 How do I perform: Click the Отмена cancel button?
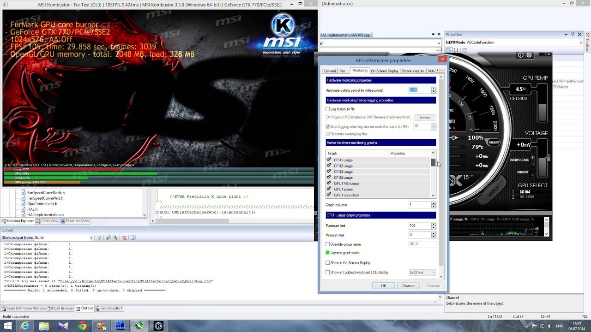[x=408, y=286]
